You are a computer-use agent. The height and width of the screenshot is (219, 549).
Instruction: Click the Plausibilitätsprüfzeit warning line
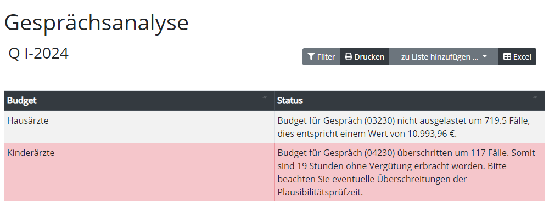(x=320, y=192)
